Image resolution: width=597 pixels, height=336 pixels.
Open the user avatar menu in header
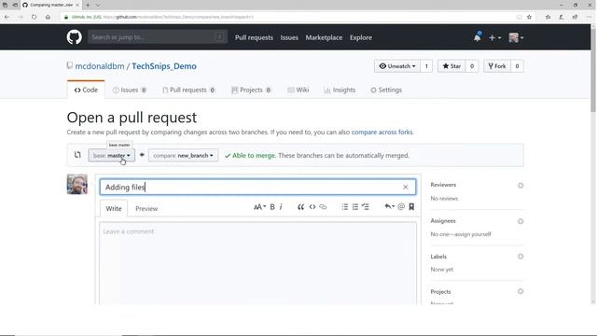tap(516, 37)
